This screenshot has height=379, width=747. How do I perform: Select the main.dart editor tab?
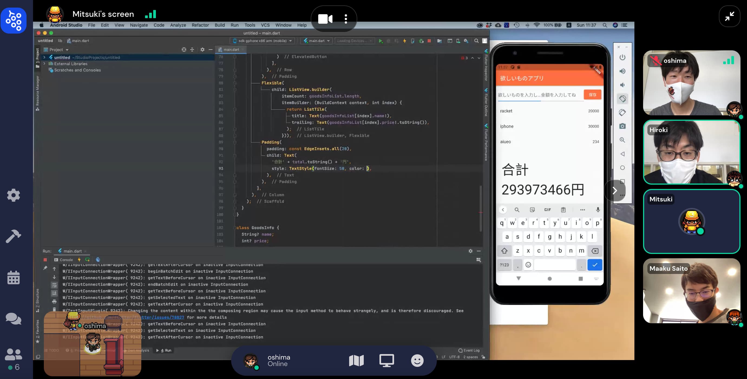pyautogui.click(x=231, y=50)
